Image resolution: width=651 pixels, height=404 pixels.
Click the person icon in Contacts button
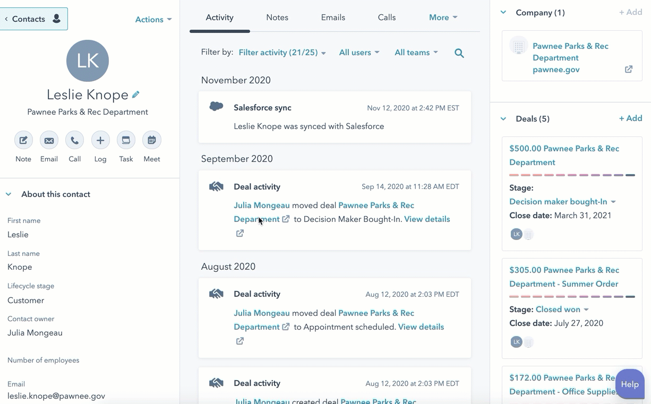click(x=56, y=19)
